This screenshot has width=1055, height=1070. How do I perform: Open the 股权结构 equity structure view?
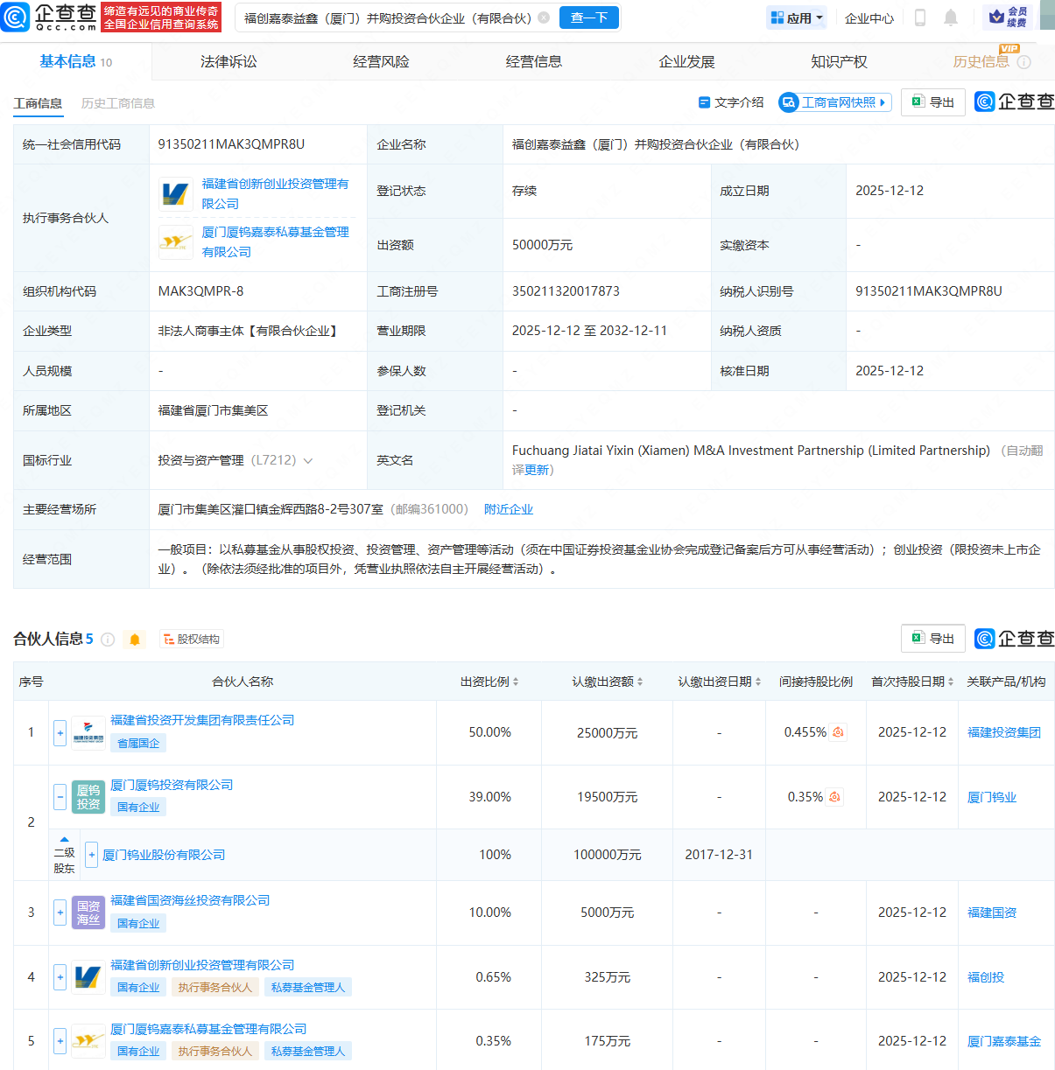tap(190, 639)
